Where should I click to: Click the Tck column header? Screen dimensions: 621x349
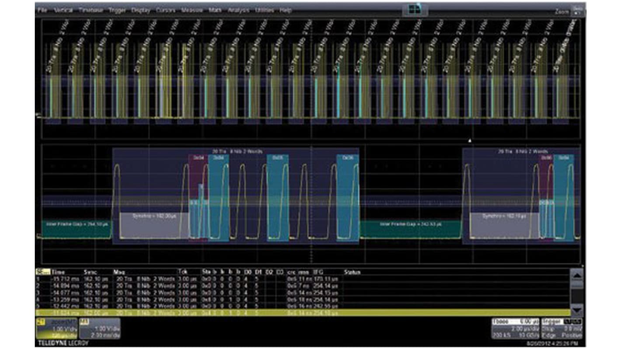(182, 272)
